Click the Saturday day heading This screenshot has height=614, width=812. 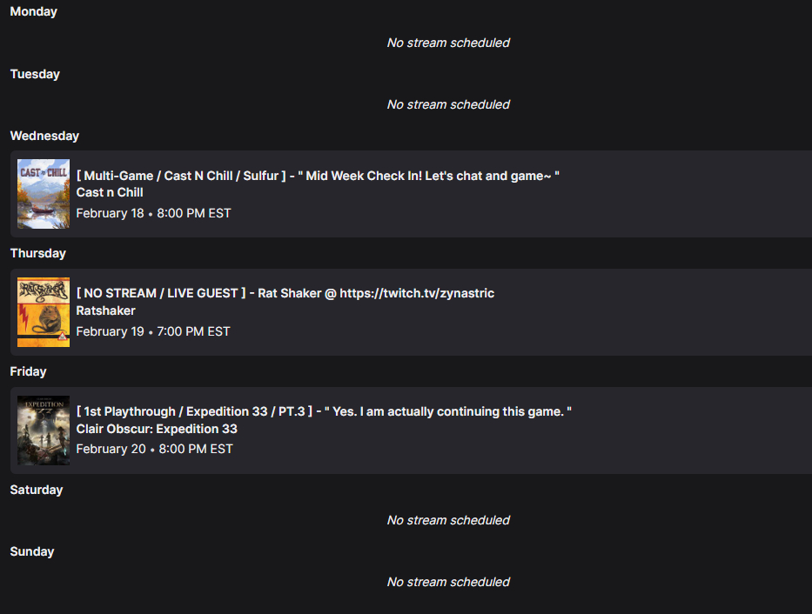[37, 490]
